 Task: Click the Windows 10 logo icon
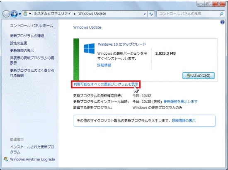coord(89,49)
